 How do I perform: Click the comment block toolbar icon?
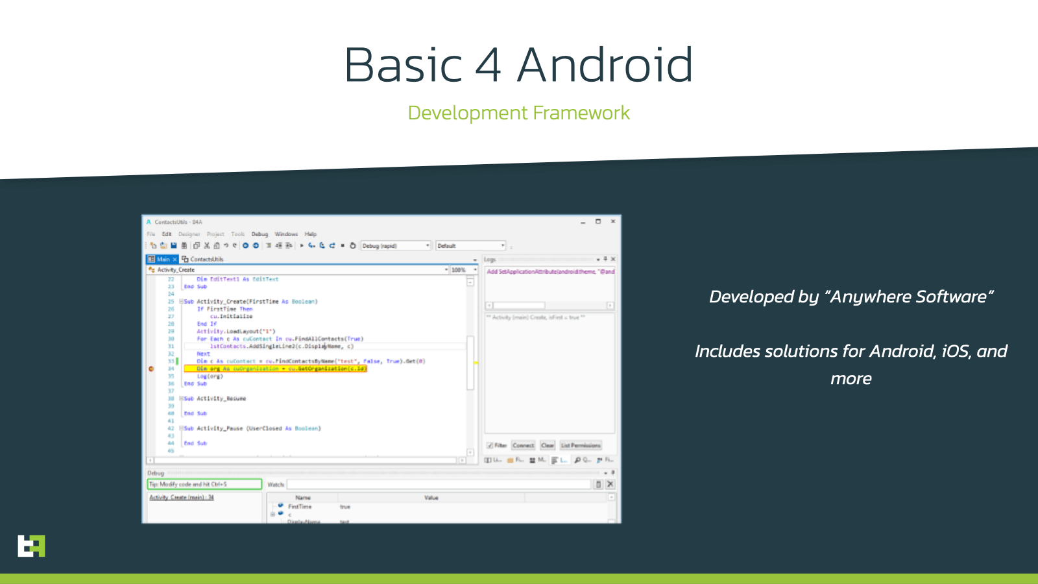pyautogui.click(x=279, y=245)
